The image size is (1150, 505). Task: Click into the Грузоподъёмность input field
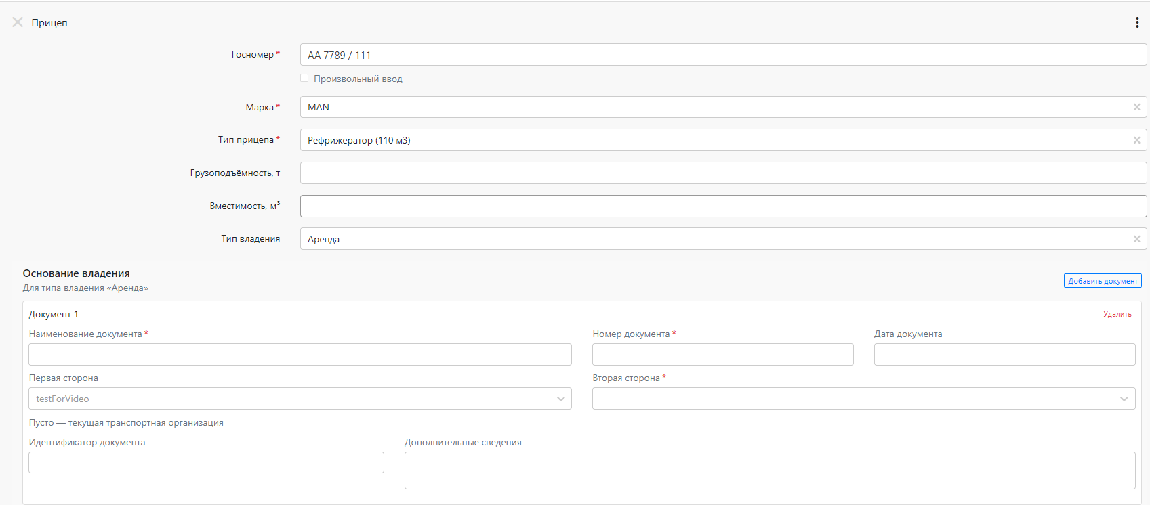pos(723,173)
